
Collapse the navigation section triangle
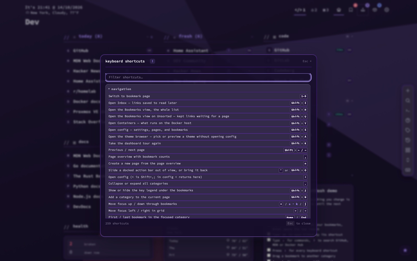(x=109, y=89)
